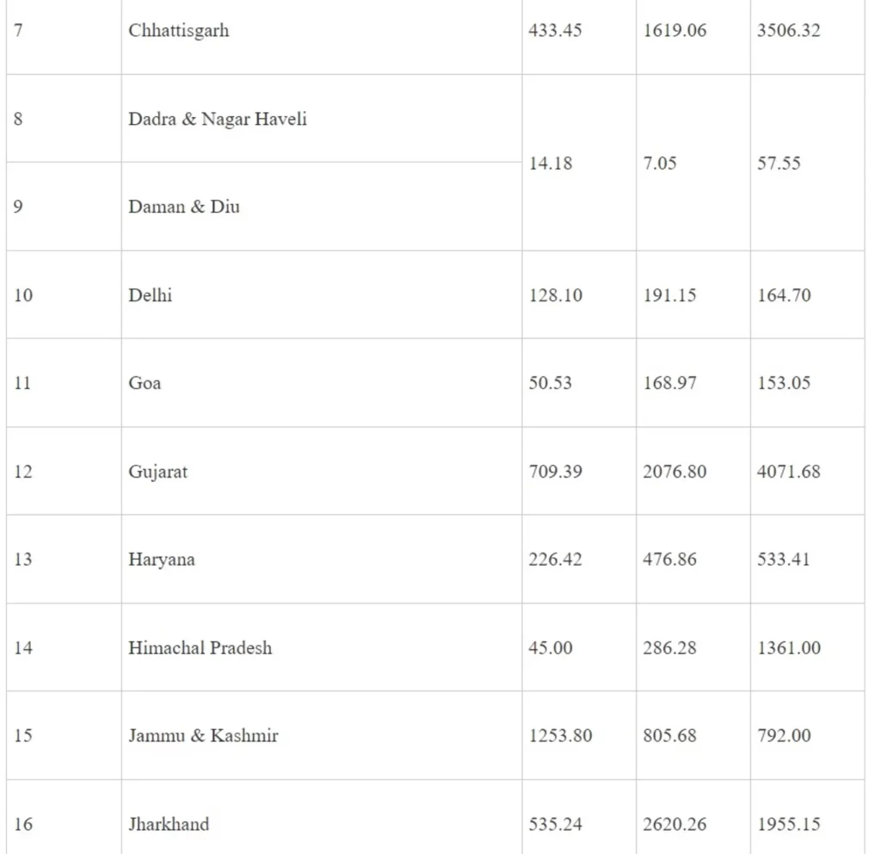Viewport: 881px width, 854px height.
Task: Select the Delhi row name
Action: 151,295
